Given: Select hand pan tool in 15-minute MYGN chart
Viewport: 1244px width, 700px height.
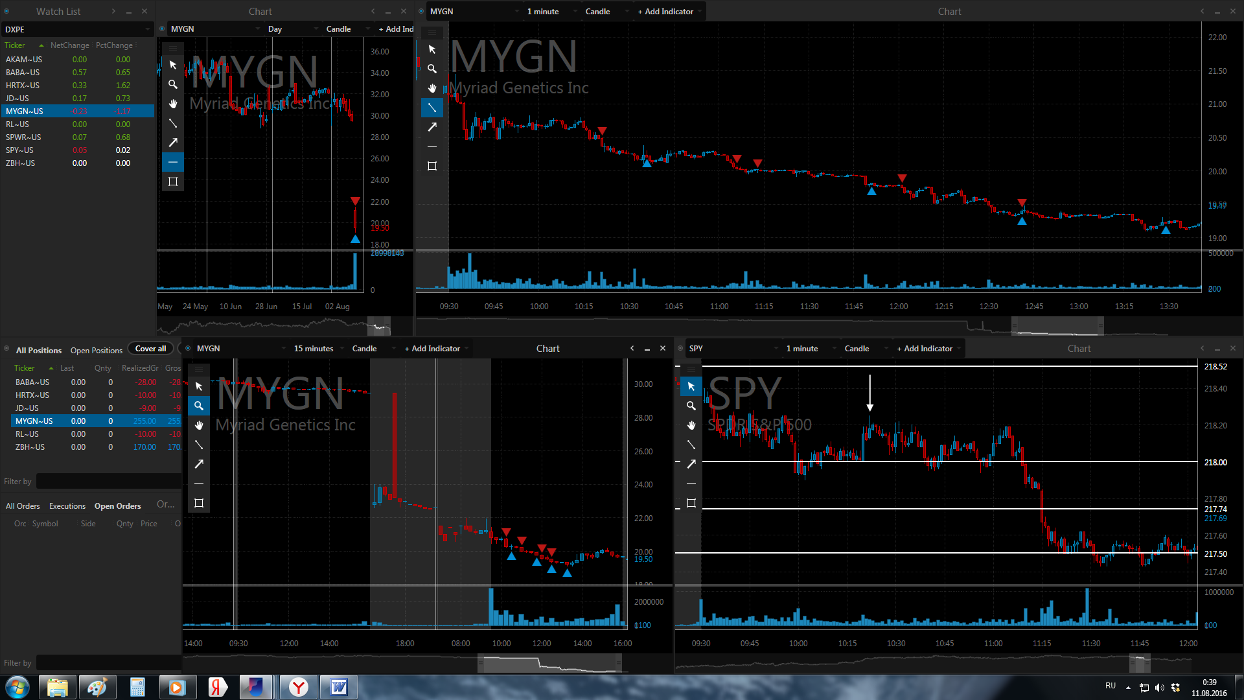Looking at the screenshot, I should 199,425.
